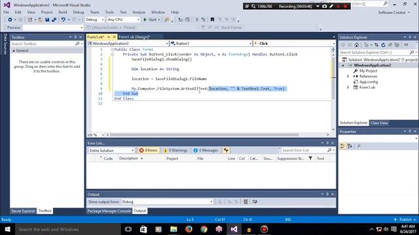Viewport: 419px width, 235px height.
Task: Click Sync with Active Document icon
Action: (376, 45)
